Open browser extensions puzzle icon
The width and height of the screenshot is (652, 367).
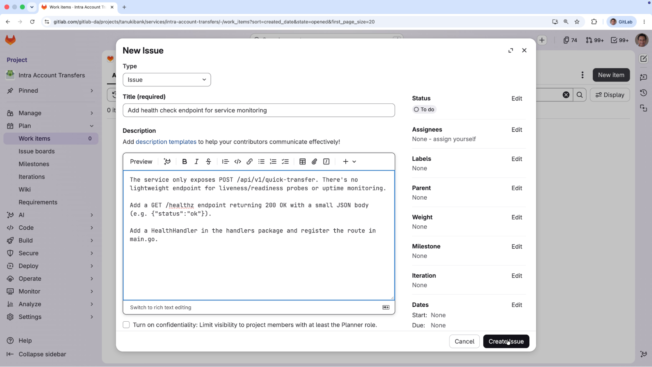(594, 22)
